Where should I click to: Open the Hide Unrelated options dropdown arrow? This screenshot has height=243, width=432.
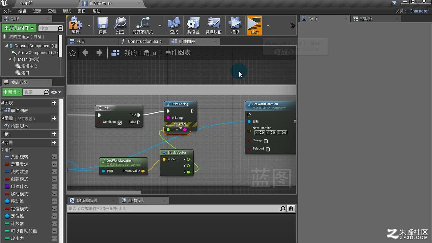(x=160, y=26)
